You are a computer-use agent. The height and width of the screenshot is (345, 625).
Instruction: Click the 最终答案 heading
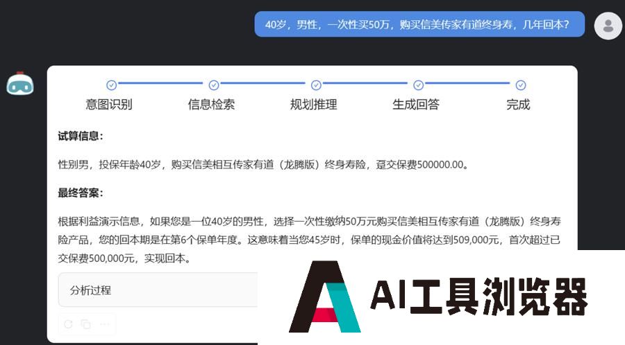pos(81,193)
